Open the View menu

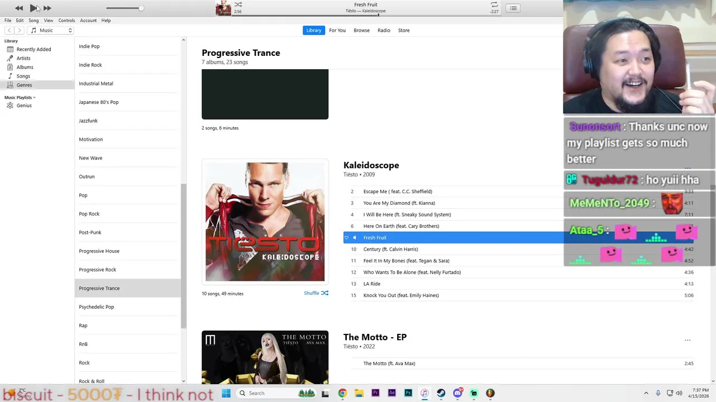click(49, 21)
